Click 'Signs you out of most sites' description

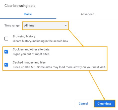(31, 54)
